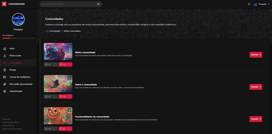Screen dimensions: 272x134
Task: Click Acessar for Funcionalidades da comunidade
Action: tap(256, 119)
